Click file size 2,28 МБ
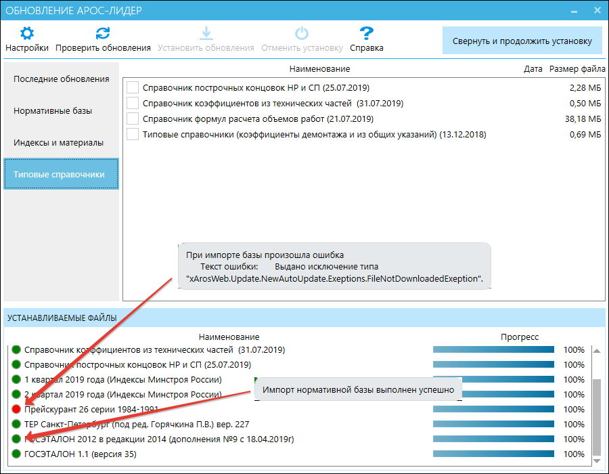609x474 pixels. click(x=585, y=88)
